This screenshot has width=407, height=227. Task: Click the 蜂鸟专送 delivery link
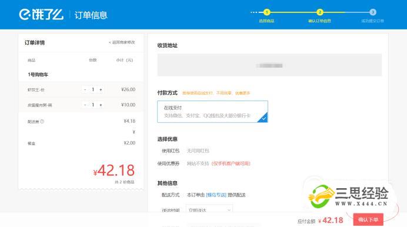[216, 195]
